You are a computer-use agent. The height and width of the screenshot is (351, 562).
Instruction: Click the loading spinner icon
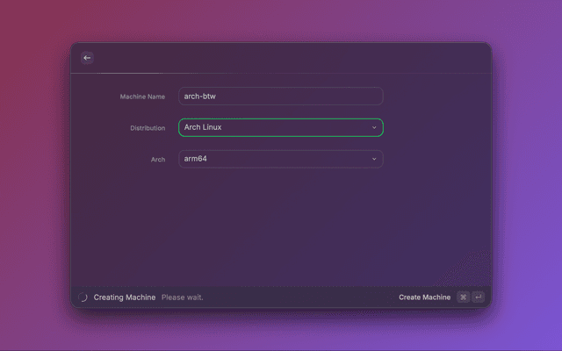click(83, 297)
